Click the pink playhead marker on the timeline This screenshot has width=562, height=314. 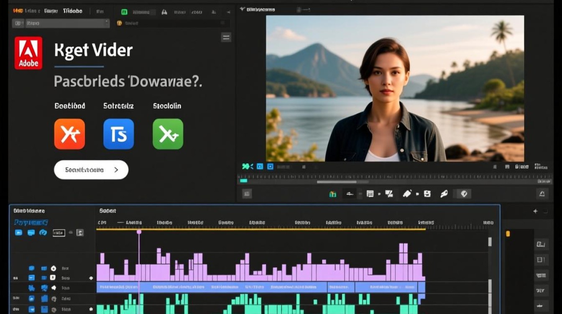(139, 232)
